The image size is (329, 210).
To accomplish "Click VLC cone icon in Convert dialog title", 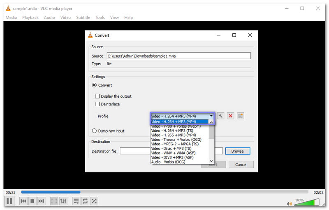I will point(90,35).
